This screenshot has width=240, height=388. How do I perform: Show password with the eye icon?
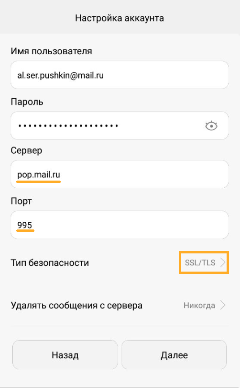pos(211,126)
